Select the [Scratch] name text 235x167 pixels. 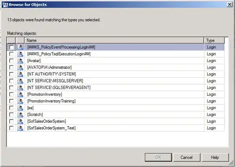tap(35, 115)
